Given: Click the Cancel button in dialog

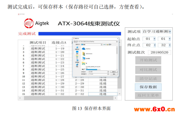Looking at the screenshot, I should coord(114,74).
